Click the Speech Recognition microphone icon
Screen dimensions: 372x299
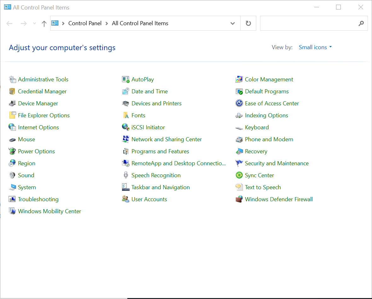(126, 175)
